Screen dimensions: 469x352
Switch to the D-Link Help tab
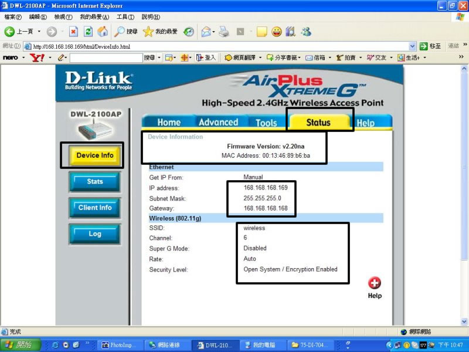pos(365,123)
